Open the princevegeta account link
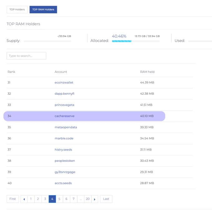The image size is (212, 212). click(64, 105)
